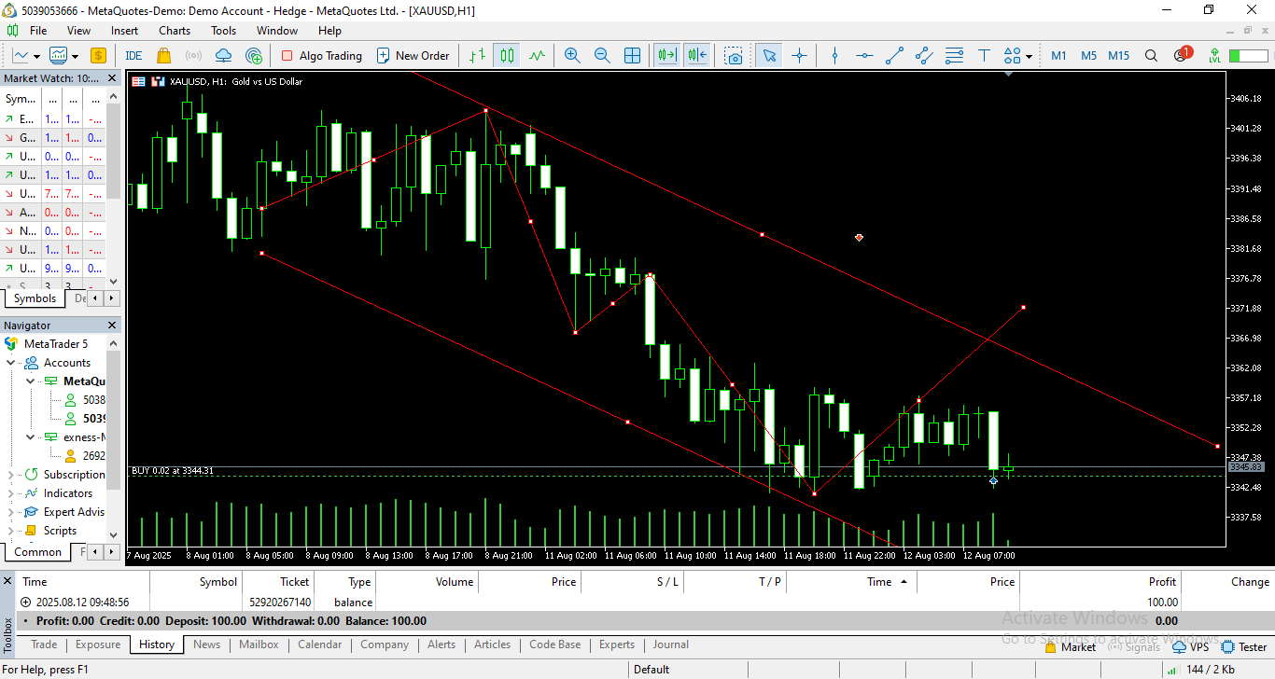Click the New Order button
The image size is (1275, 679).
click(x=413, y=56)
